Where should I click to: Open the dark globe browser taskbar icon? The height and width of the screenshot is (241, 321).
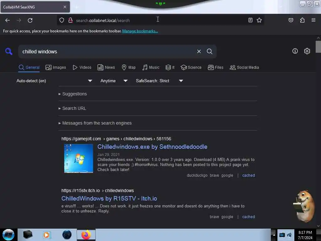click(67, 235)
